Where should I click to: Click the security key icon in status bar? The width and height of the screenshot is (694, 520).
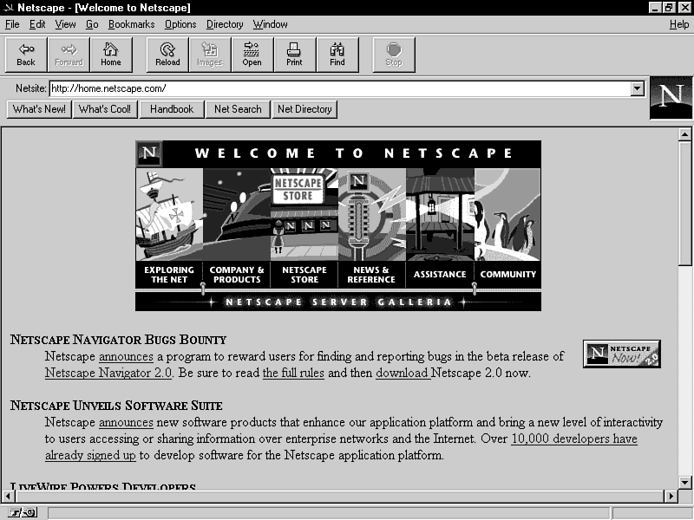(x=23, y=513)
